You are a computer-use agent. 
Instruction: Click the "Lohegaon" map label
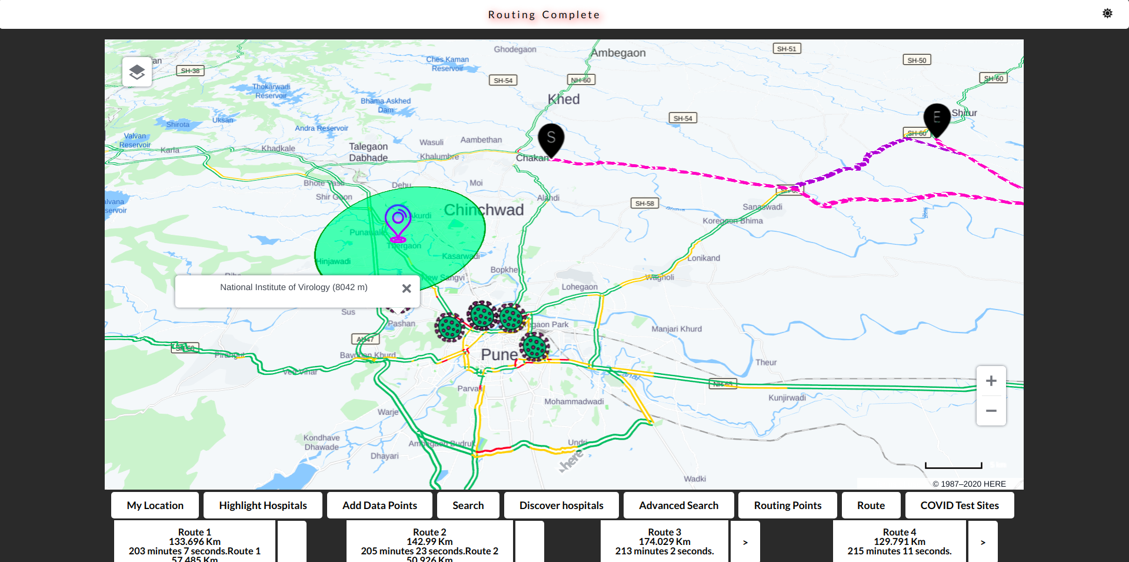click(580, 287)
